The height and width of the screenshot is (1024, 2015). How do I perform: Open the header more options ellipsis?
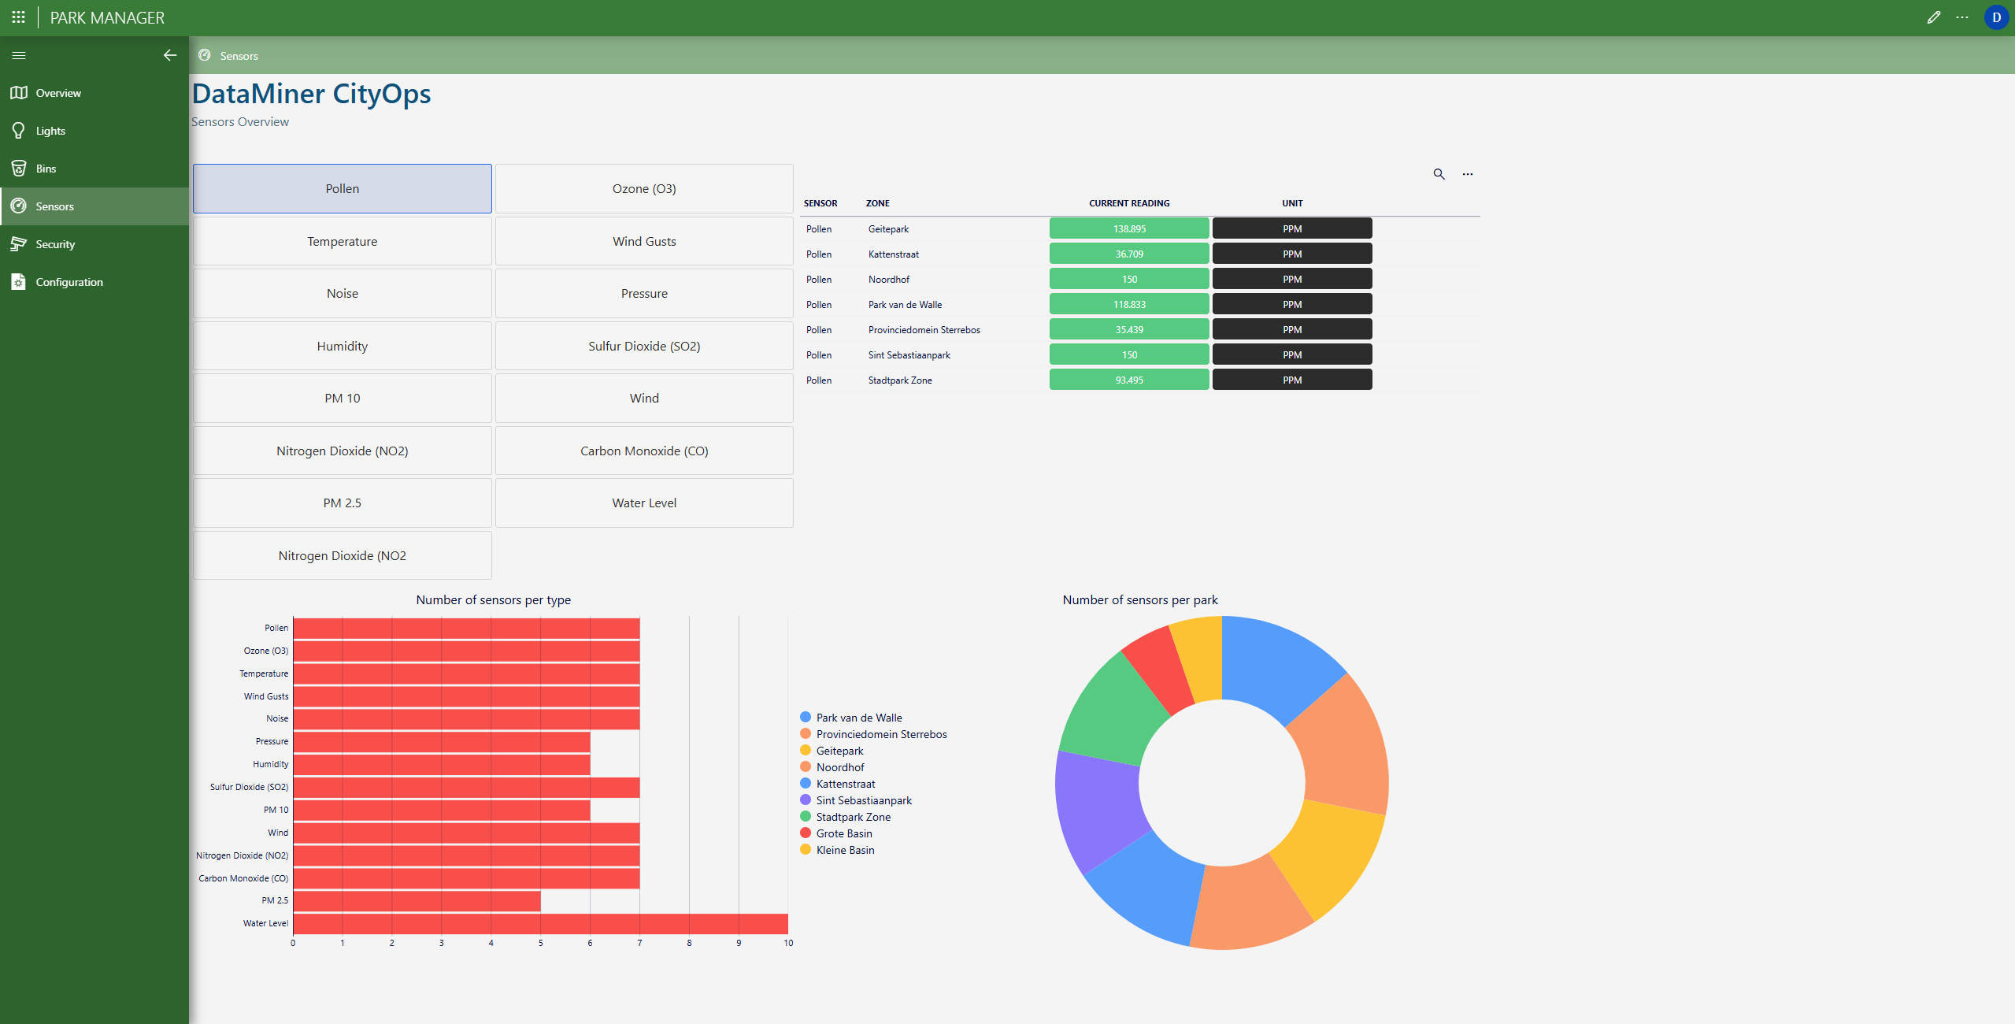pos(1961,17)
